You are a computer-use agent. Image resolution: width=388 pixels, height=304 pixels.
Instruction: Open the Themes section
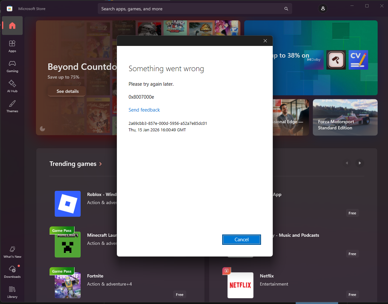click(x=12, y=106)
